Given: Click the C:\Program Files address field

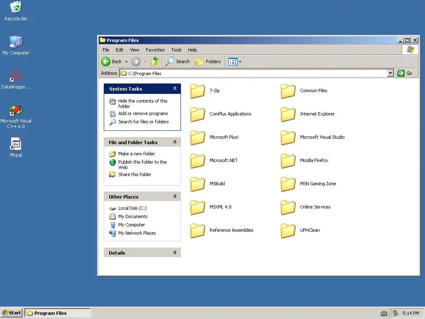Looking at the screenshot, I should (253, 73).
